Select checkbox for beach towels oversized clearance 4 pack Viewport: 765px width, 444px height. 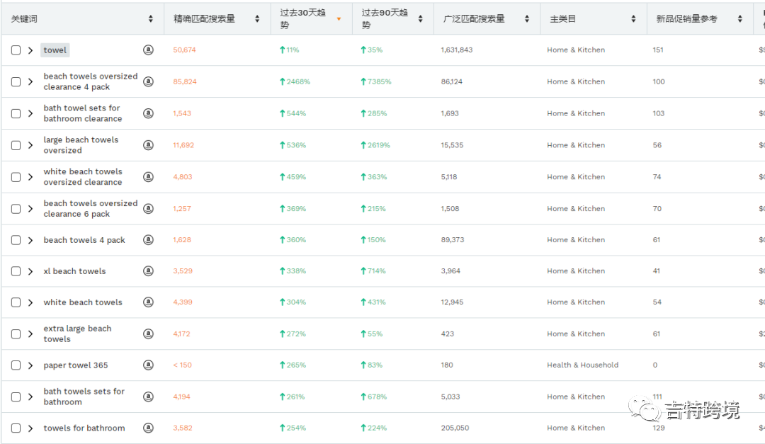[x=16, y=81]
